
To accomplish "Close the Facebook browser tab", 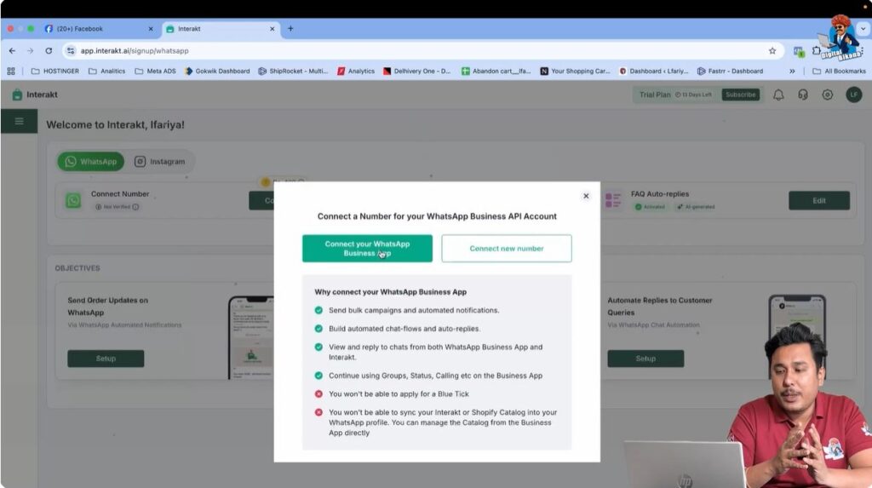I will 151,29.
